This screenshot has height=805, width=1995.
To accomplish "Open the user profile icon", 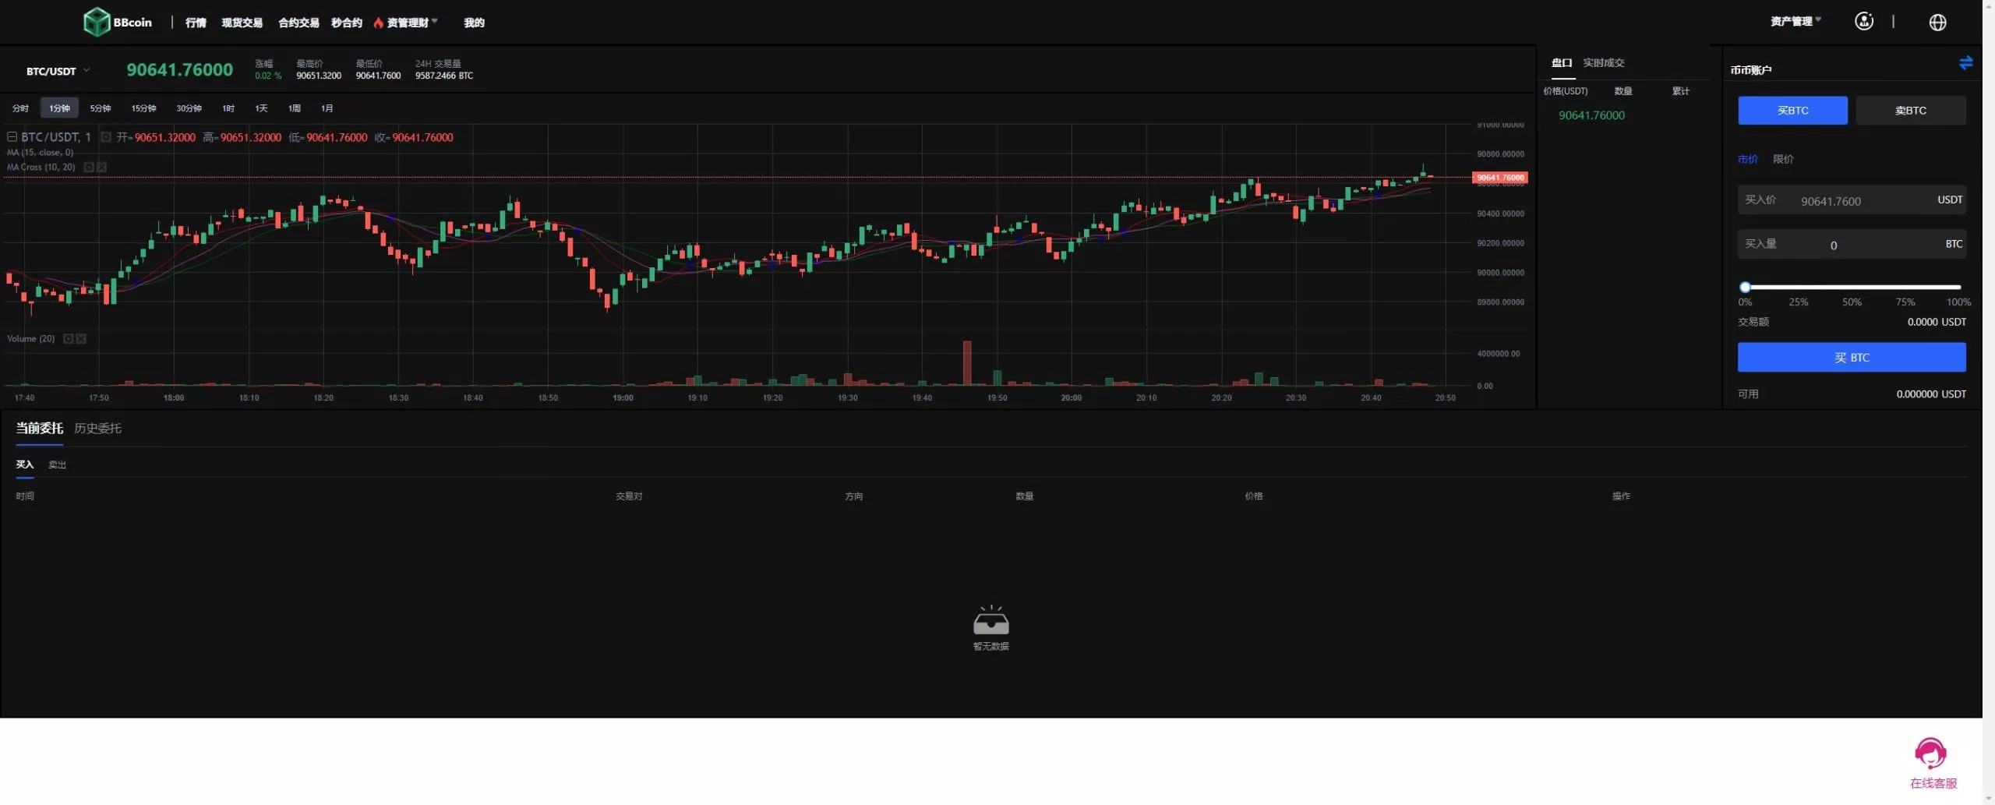I will click(1863, 22).
